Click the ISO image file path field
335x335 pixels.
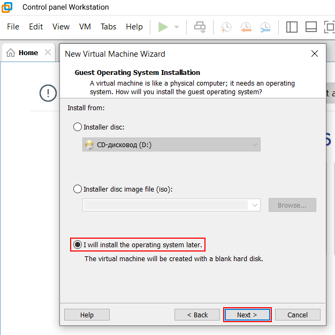click(x=165, y=205)
